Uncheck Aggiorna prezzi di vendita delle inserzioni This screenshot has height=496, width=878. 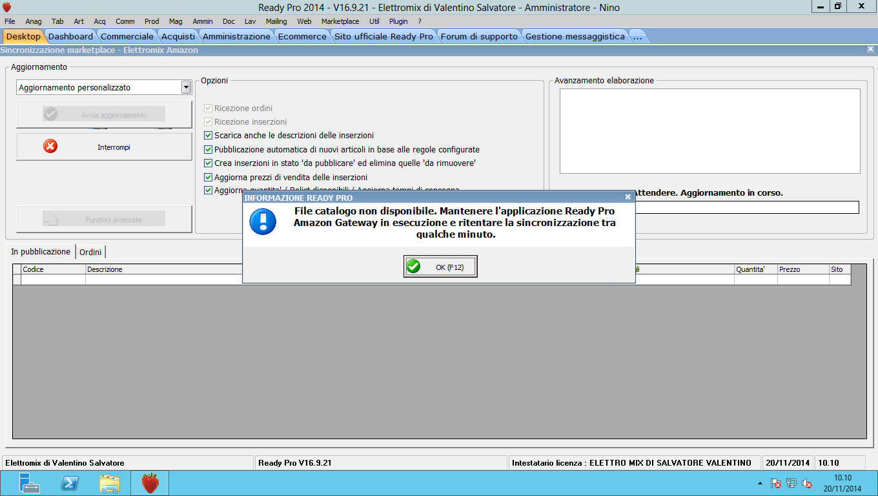(x=208, y=177)
